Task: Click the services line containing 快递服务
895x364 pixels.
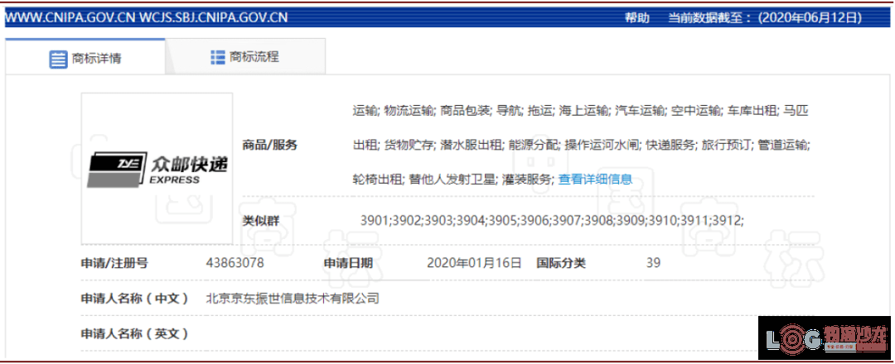Action: click(x=580, y=146)
